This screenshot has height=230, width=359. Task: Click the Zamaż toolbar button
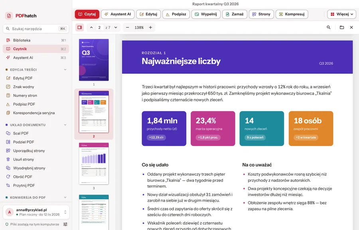click(x=235, y=14)
